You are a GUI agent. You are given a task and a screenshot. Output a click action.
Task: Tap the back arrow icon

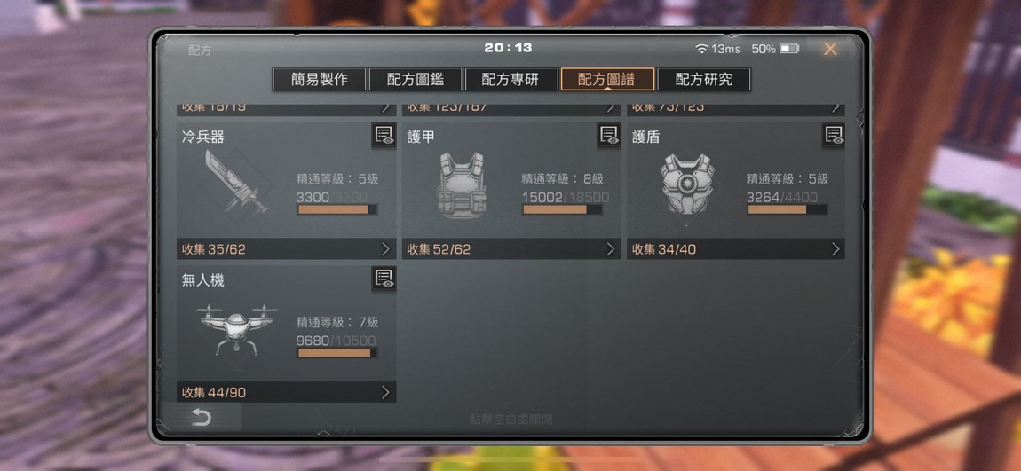click(201, 418)
